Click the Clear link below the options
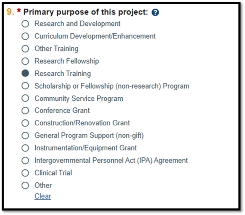Screen dimensions: 245x215 (x=43, y=196)
